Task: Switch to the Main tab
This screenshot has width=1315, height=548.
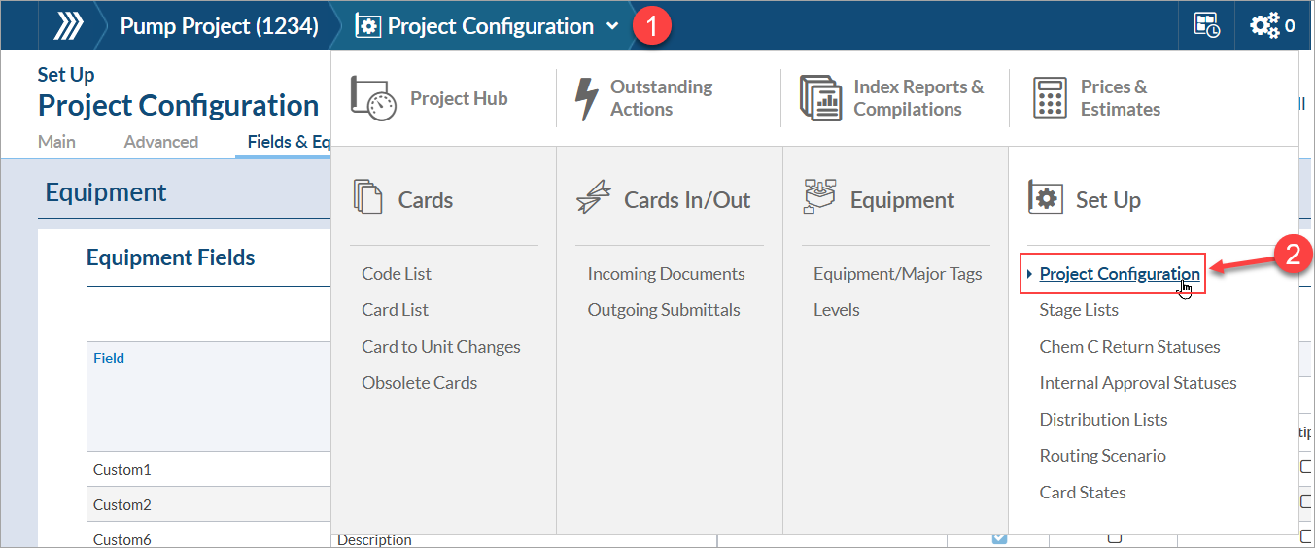Action: pyautogui.click(x=56, y=142)
